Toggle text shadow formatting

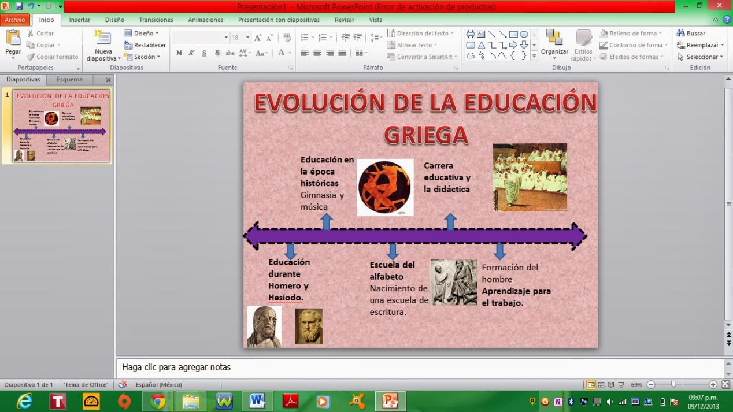pyautogui.click(x=217, y=53)
